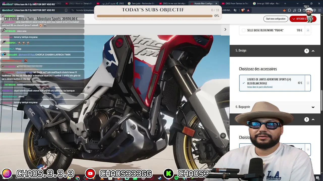This screenshot has width=323, height=181.
Task: Tick the SELLE BASSE BLEUE/NOIRE checkbox
Action: tap(244, 30)
